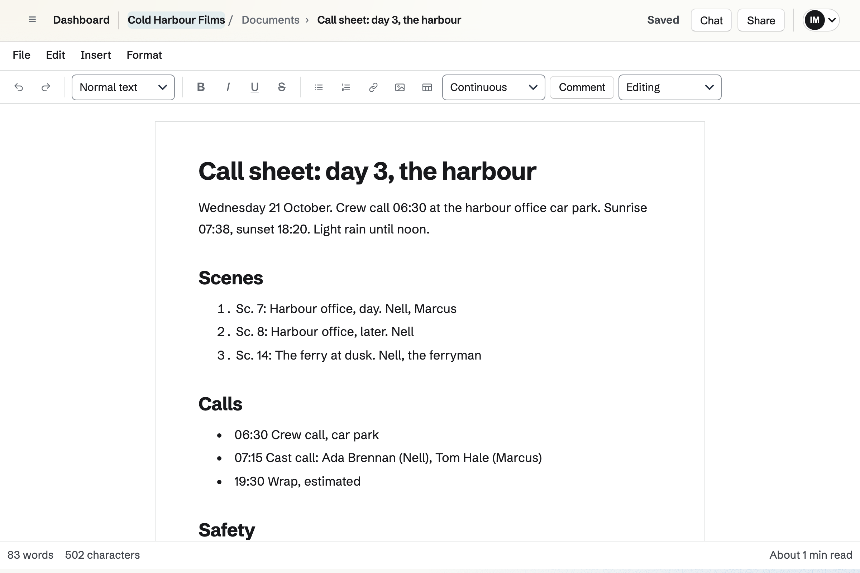Insert a link using chain icon
Viewport: 860px width, 573px height.
tap(373, 87)
